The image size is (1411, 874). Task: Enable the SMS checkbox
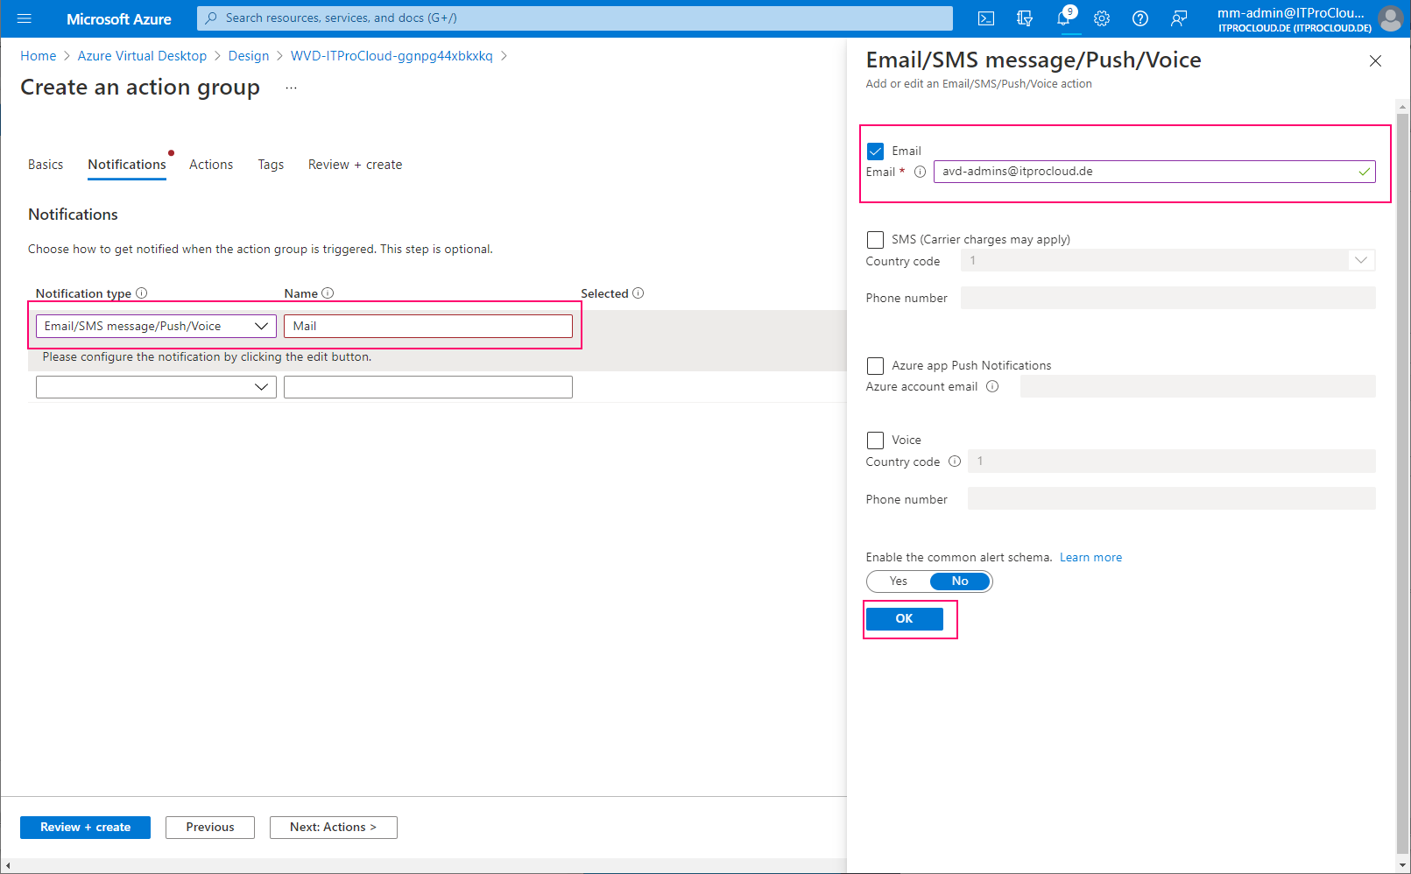(x=875, y=240)
